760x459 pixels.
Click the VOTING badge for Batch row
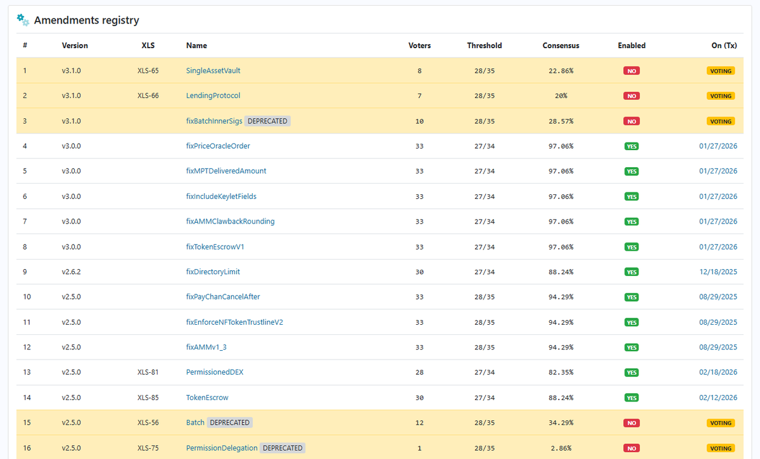coord(721,423)
